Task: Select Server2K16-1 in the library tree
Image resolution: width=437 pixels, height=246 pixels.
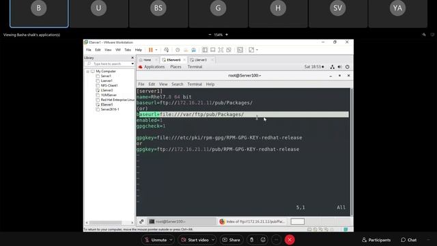Action: [110, 109]
